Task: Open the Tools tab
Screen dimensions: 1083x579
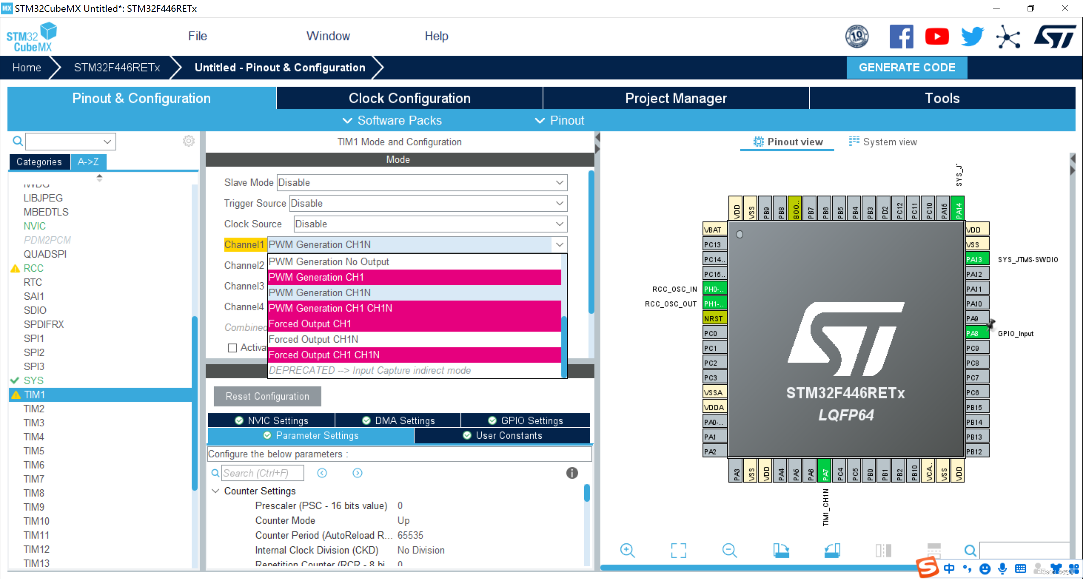Action: pos(942,98)
